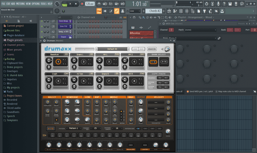Open the OPTIONS menu
The width and height of the screenshot is (257, 153).
(x=36, y=4)
